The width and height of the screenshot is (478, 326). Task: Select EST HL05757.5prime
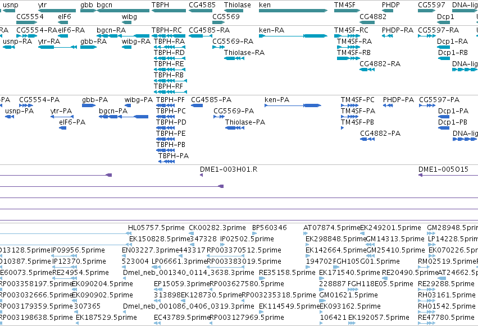156,227
